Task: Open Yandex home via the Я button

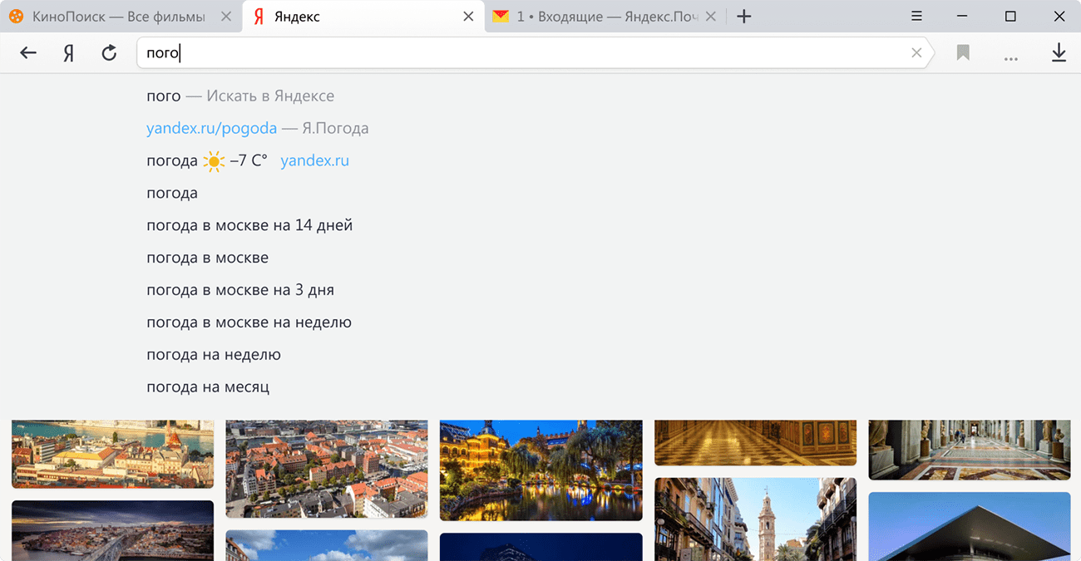Action: pos(69,53)
